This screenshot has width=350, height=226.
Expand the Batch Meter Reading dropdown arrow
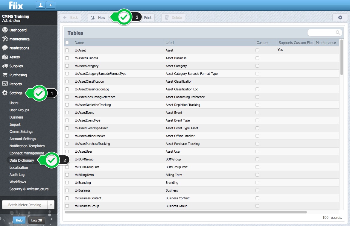point(51,205)
